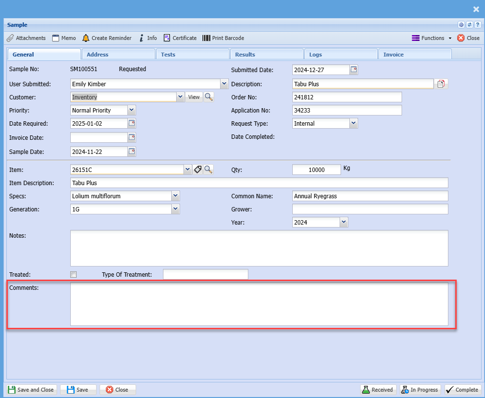Open the Date Required calendar picker
The width and height of the screenshot is (485, 398).
[132, 123]
